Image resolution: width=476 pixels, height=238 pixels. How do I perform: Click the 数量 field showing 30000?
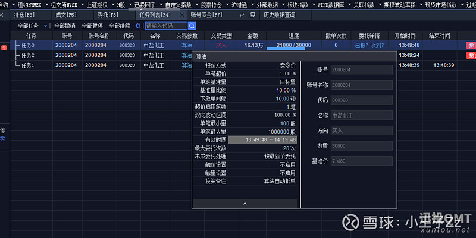point(362,146)
